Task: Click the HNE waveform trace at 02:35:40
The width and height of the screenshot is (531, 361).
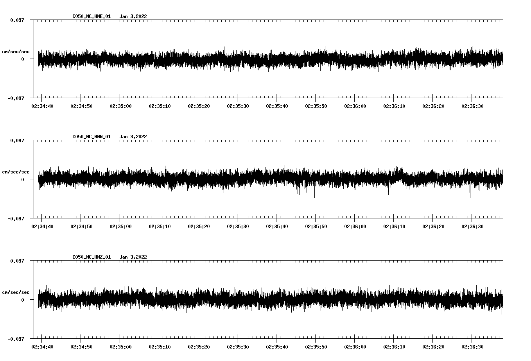Action: pos(276,59)
